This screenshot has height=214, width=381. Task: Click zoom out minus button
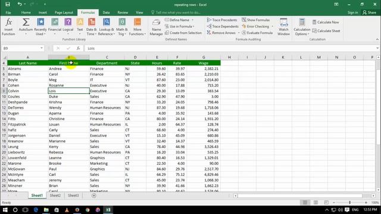(334, 202)
